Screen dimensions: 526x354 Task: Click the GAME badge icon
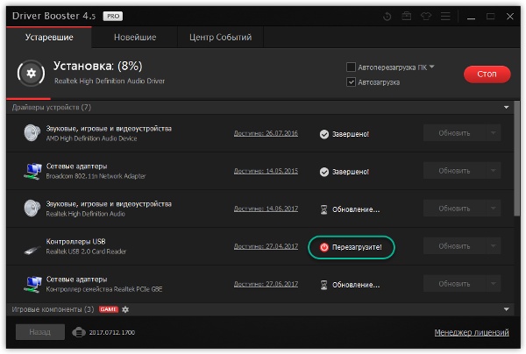109,309
